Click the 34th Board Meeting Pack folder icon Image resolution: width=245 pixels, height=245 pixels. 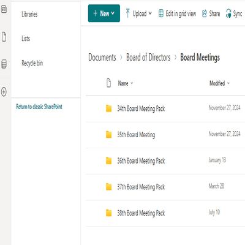[109, 108]
